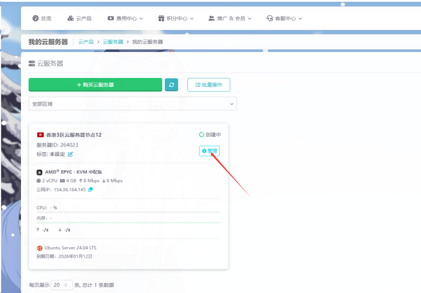The image size is (421, 293).
Task: Click the 云服务器 section header icon
Action: pyautogui.click(x=32, y=64)
